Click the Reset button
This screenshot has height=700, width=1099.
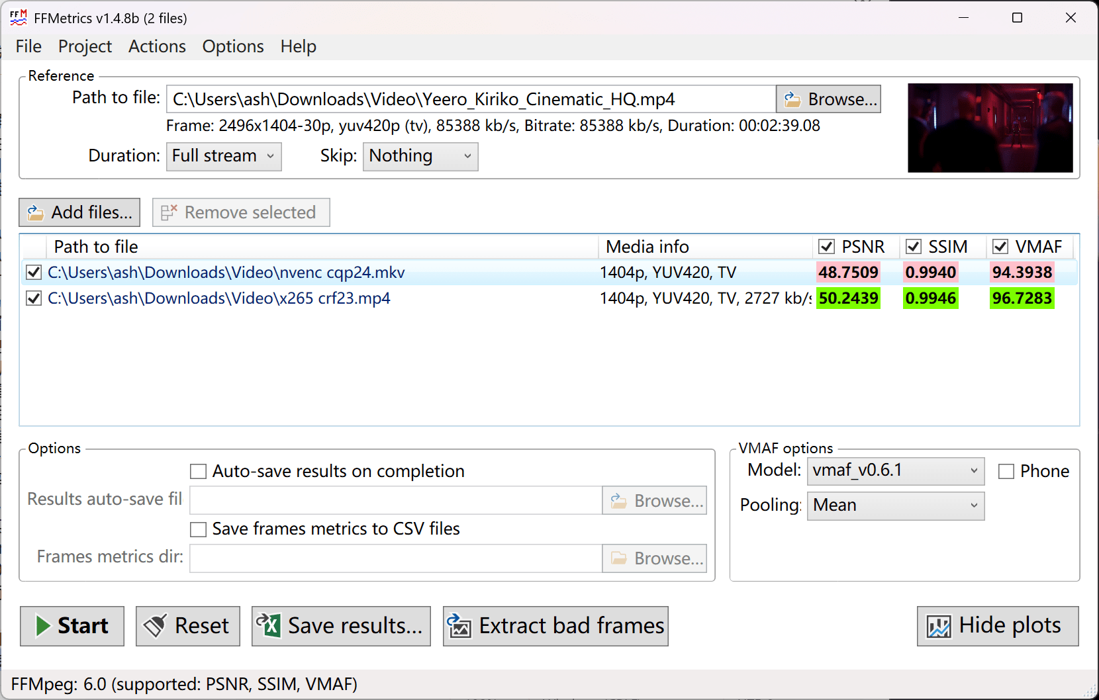[x=188, y=626]
